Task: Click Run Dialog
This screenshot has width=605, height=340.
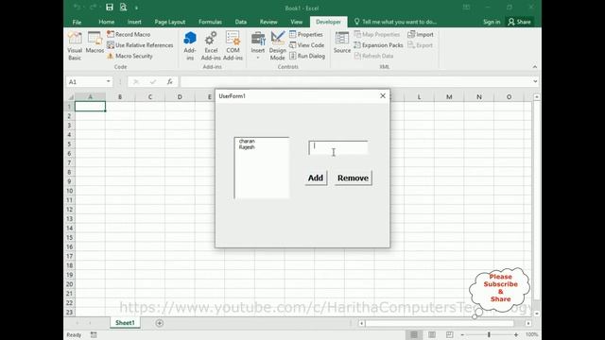Action: click(x=307, y=56)
